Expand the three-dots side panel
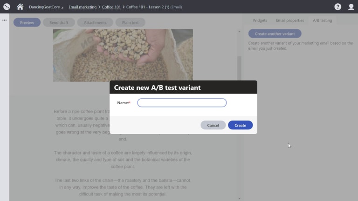The height and width of the screenshot is (201, 358). [x=4, y=20]
